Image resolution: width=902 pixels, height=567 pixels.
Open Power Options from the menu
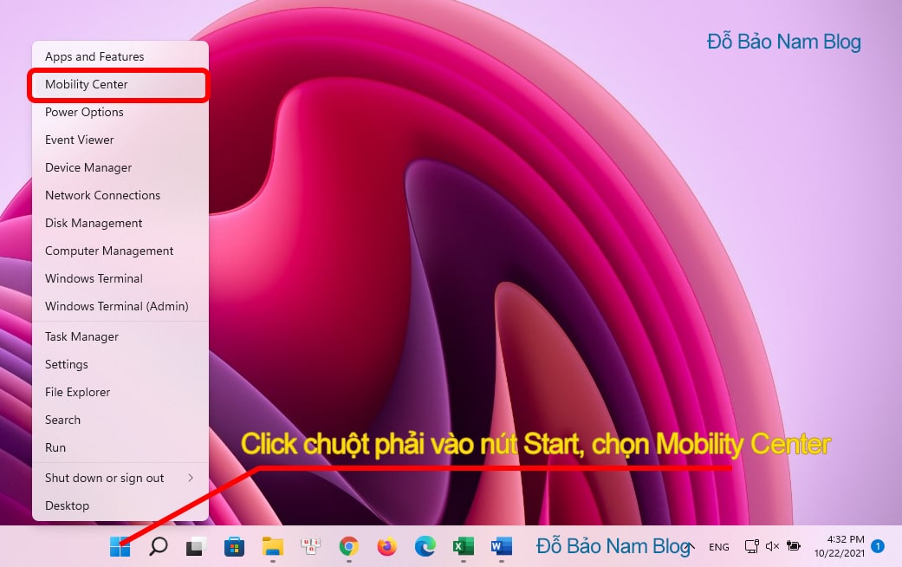[120, 112]
